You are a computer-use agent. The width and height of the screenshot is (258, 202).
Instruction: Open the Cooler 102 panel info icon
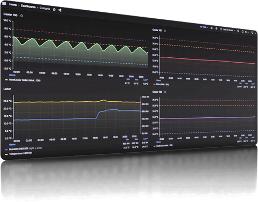[165, 92]
